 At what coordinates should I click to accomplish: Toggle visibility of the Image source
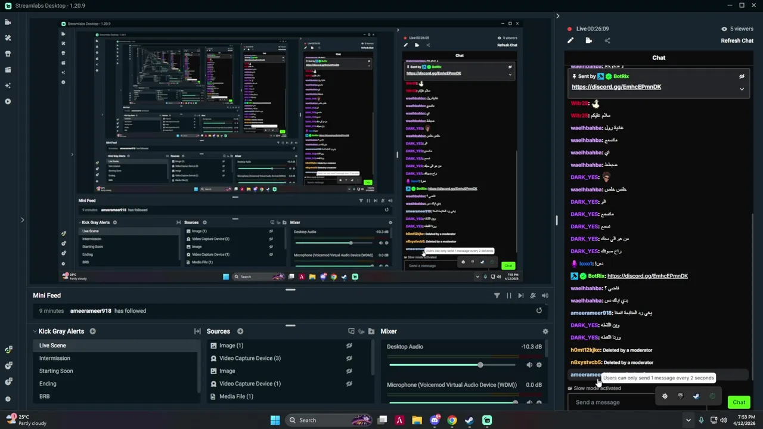349,371
